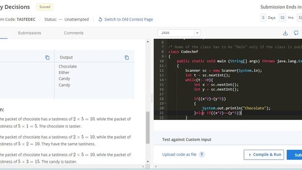The width and height of the screenshot is (302, 170).
Task: Download the code using the download icon
Action: pyautogui.click(x=285, y=33)
